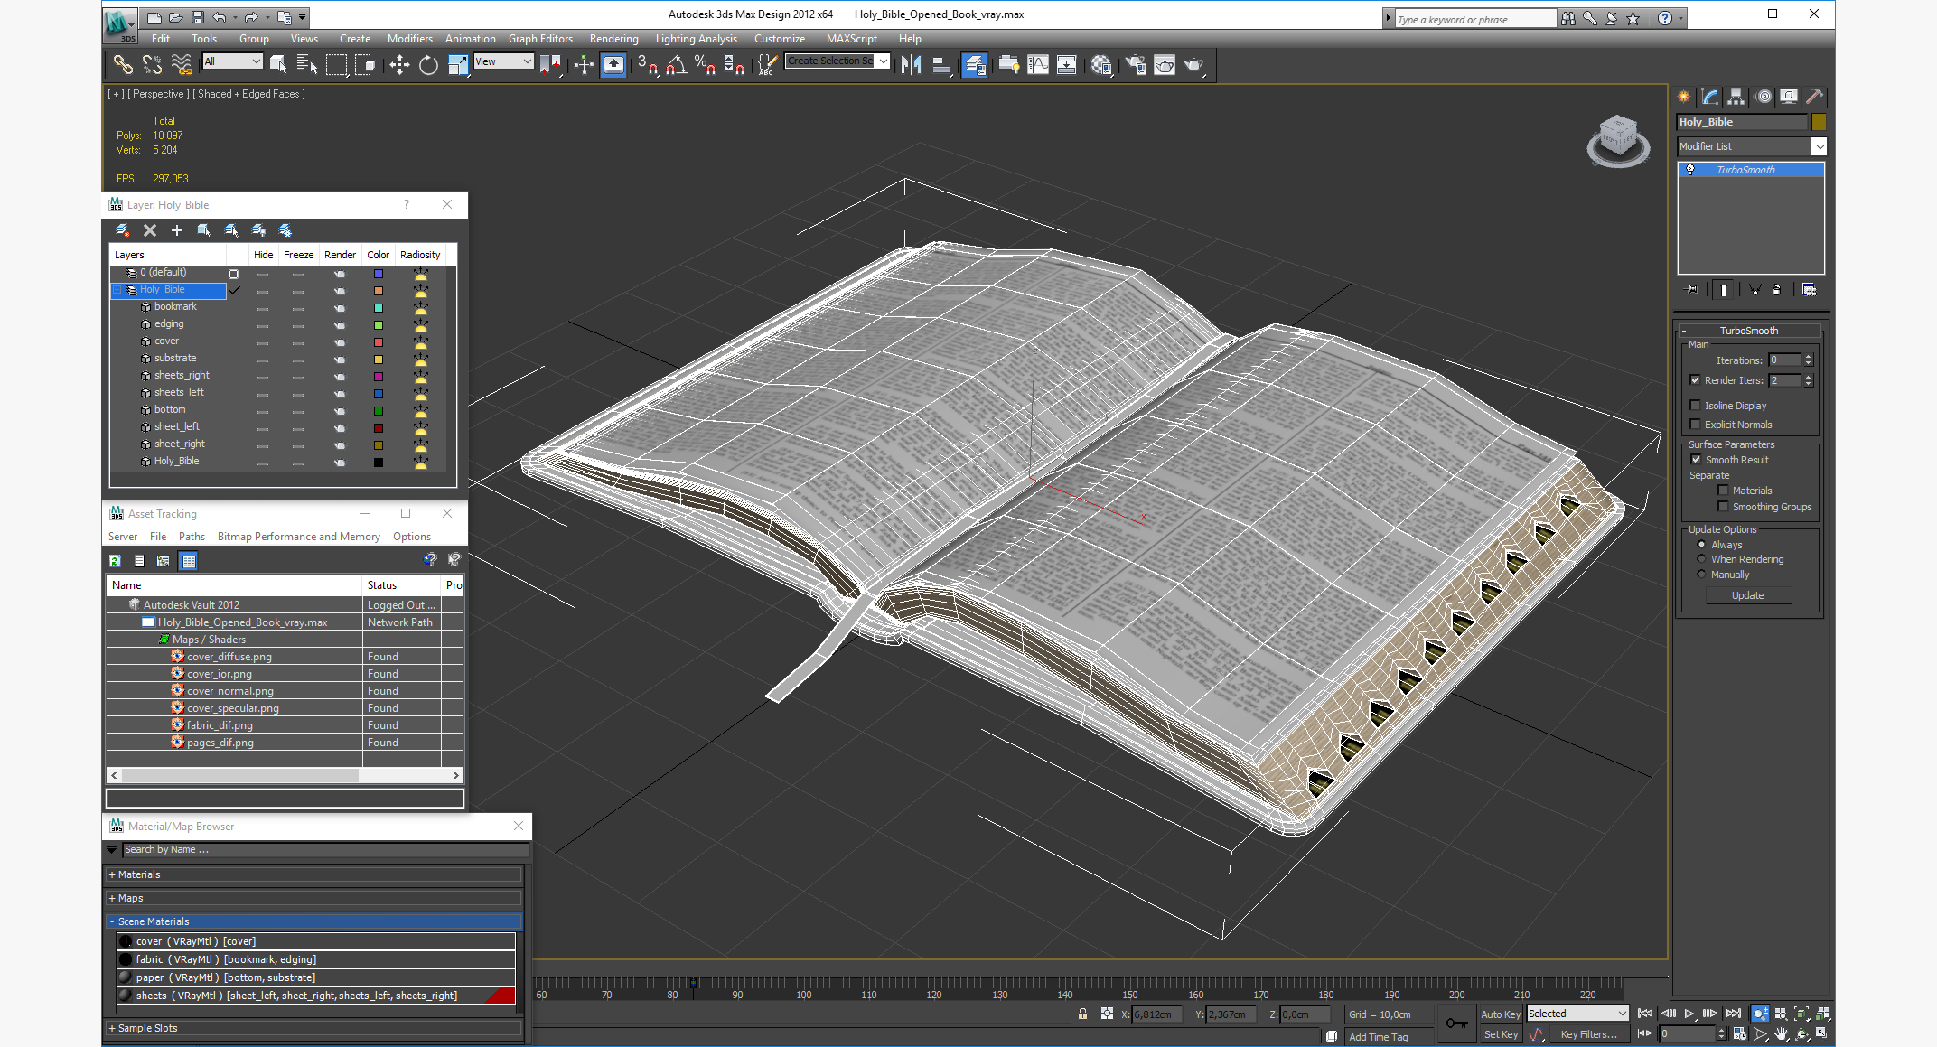The height and width of the screenshot is (1047, 1937).
Task: Click the Mirror tool icon
Action: coord(912,64)
